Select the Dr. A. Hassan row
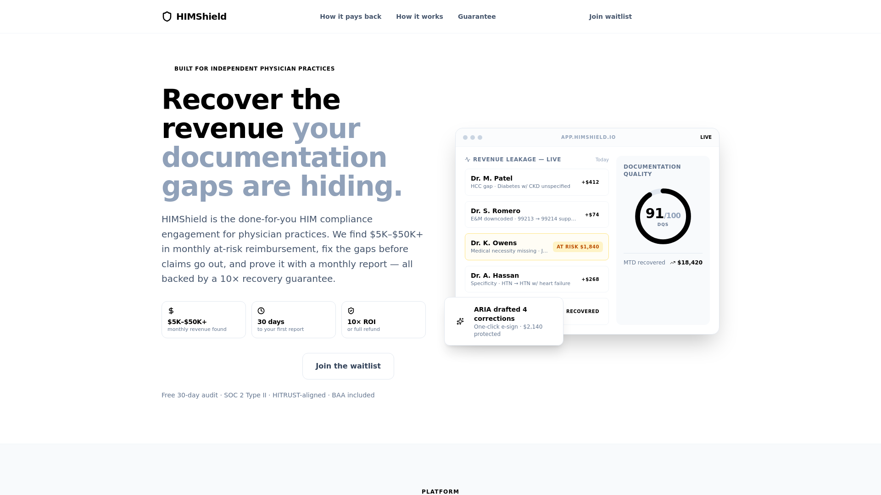Image resolution: width=881 pixels, height=495 pixels. click(x=537, y=279)
